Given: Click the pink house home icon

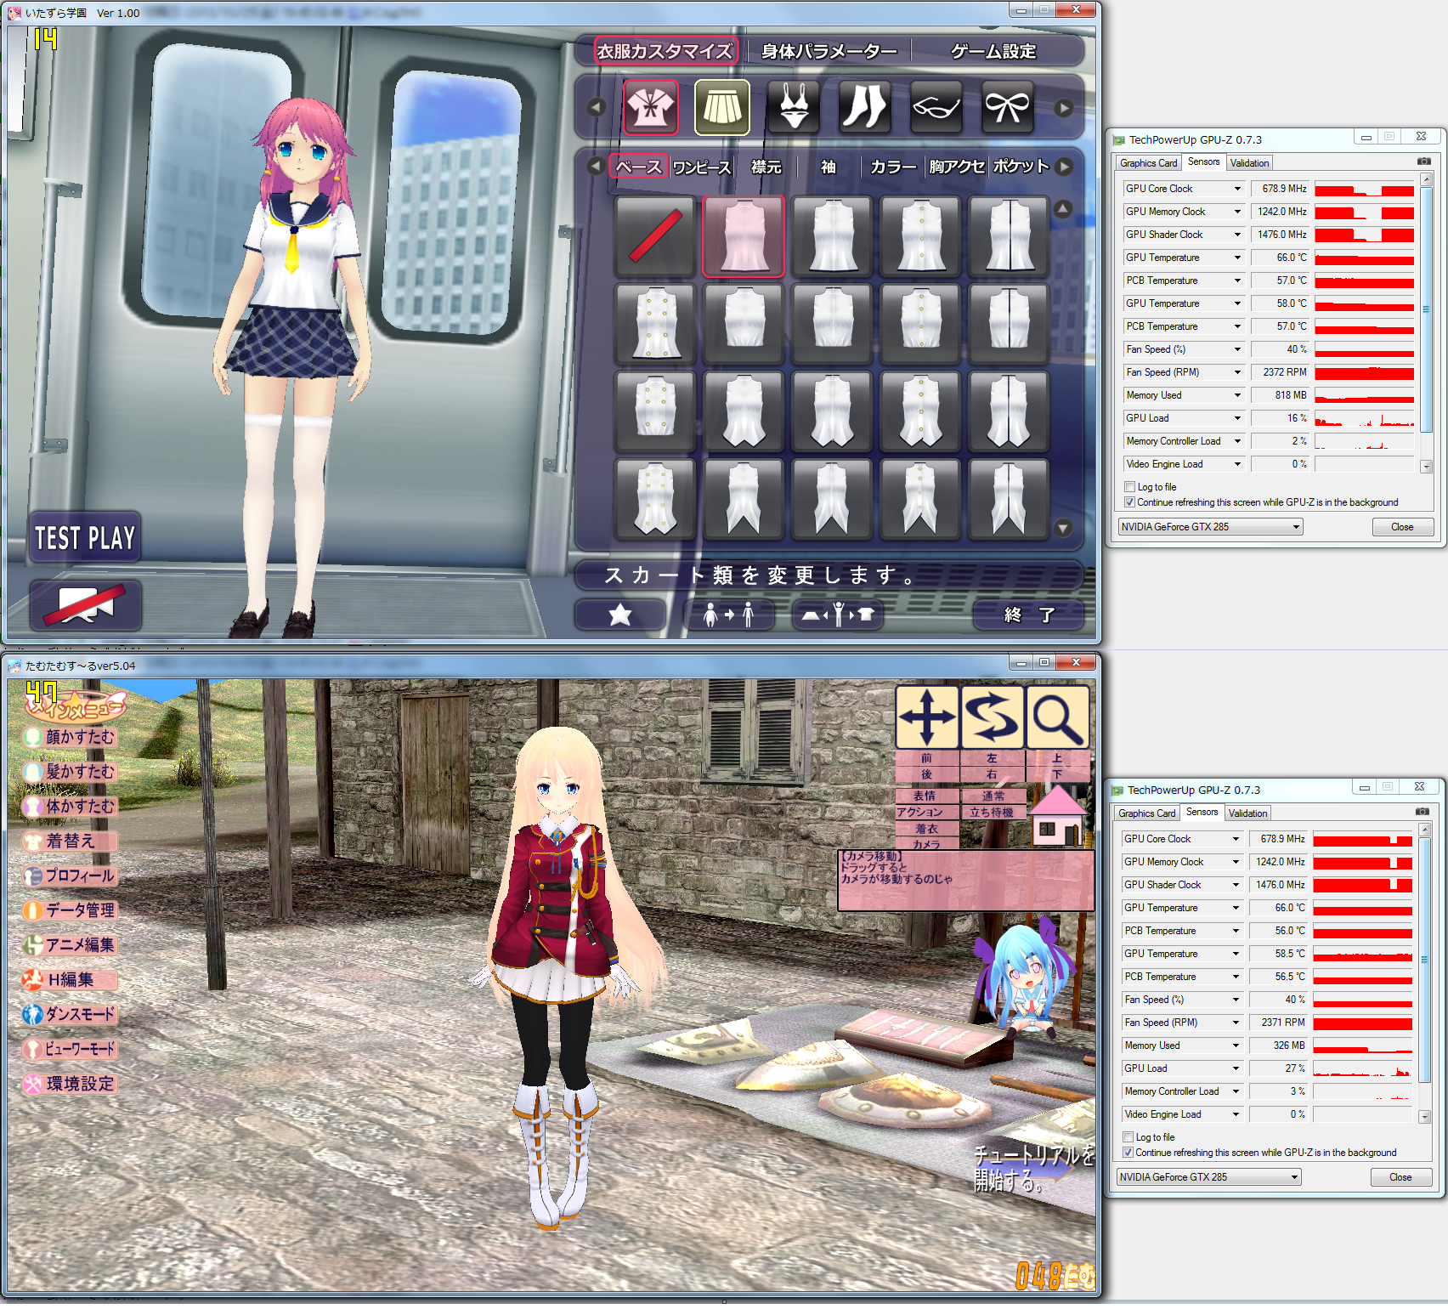Looking at the screenshot, I should (1057, 818).
